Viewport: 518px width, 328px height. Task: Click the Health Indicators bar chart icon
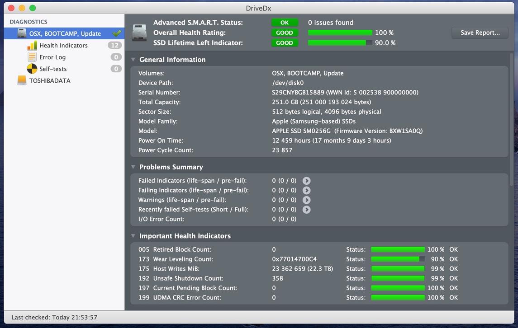point(32,45)
